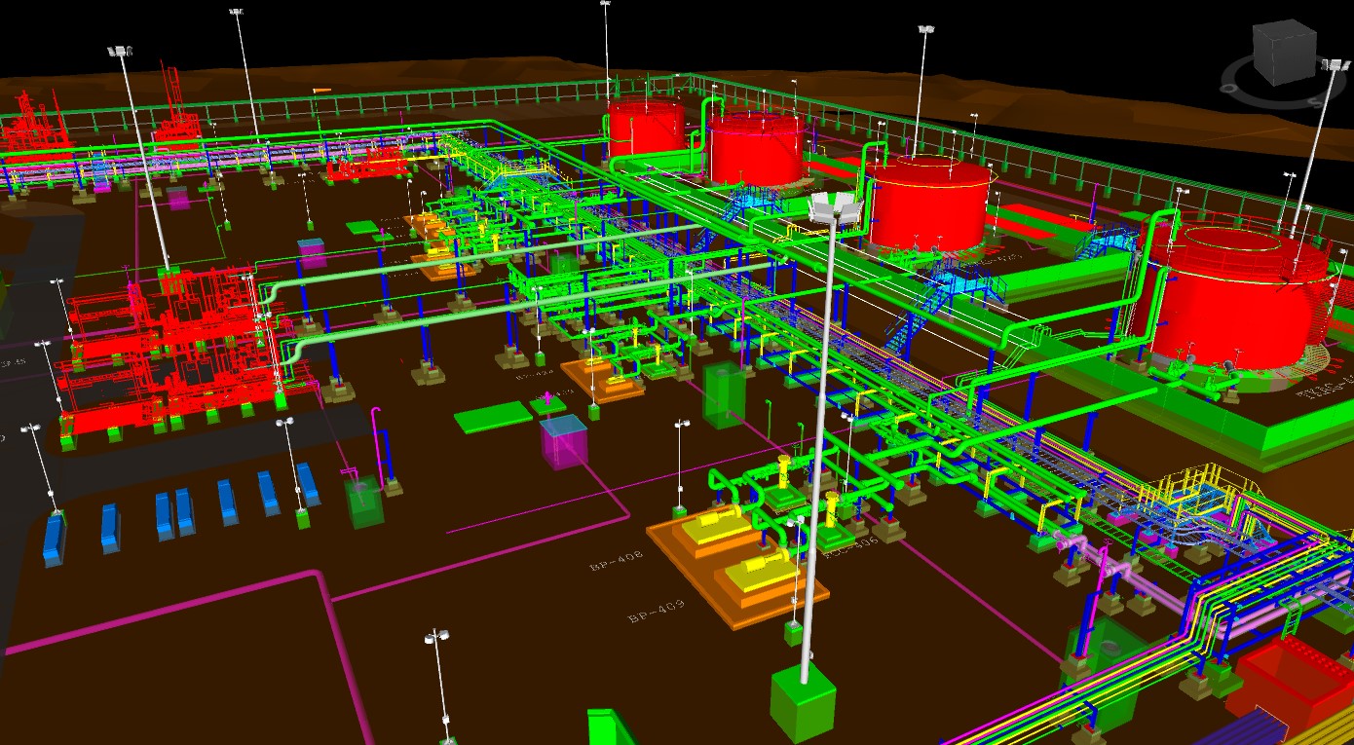Select the flat green slab near center

click(x=493, y=417)
